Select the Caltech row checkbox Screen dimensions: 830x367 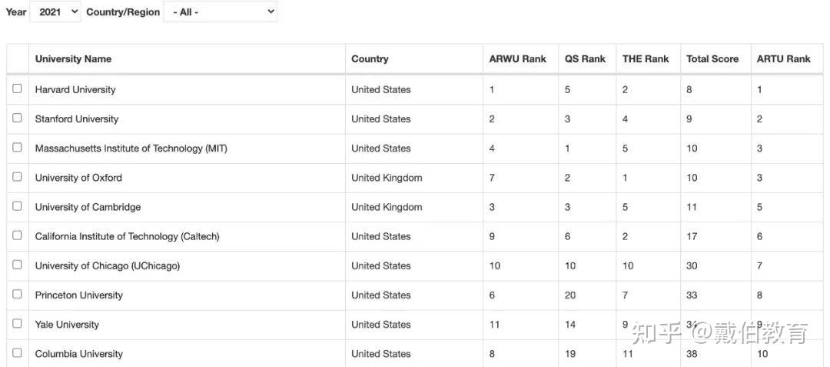pyautogui.click(x=17, y=235)
